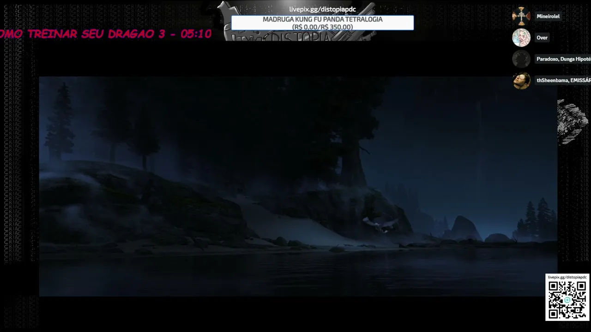Click the avatar next to Over
The width and height of the screenshot is (591, 332).
pyautogui.click(x=521, y=38)
